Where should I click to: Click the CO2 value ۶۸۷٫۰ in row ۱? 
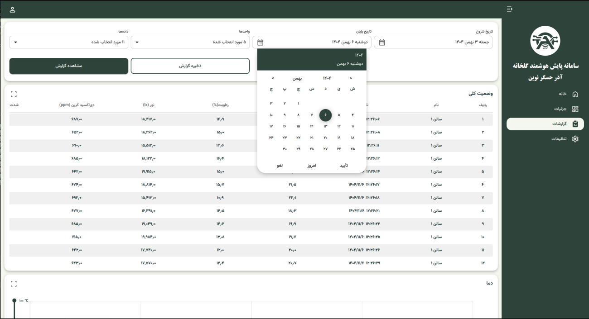pos(77,119)
